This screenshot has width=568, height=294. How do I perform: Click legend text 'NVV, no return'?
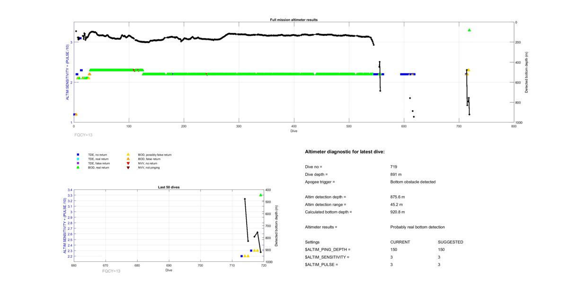147,163
